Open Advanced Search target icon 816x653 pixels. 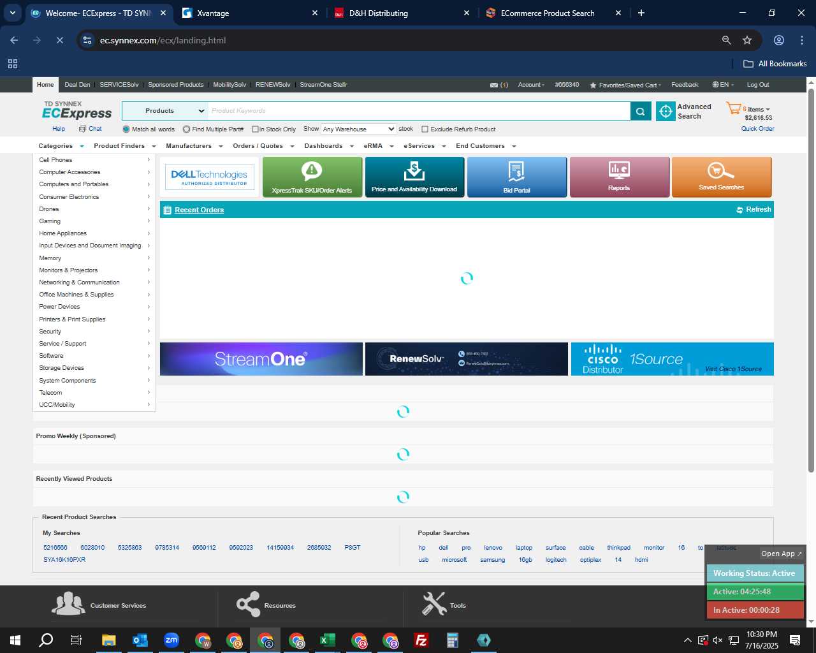coord(666,111)
